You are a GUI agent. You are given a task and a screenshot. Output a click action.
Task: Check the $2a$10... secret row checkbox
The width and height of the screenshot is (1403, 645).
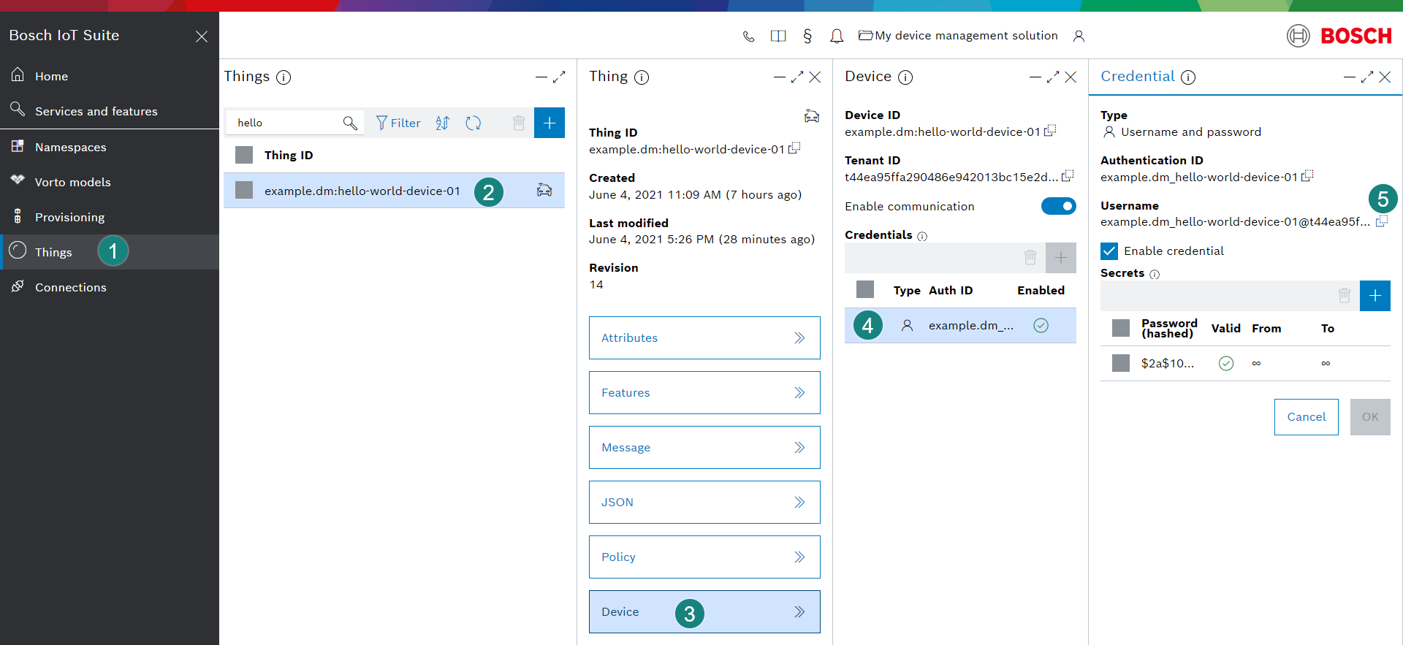click(x=1121, y=363)
